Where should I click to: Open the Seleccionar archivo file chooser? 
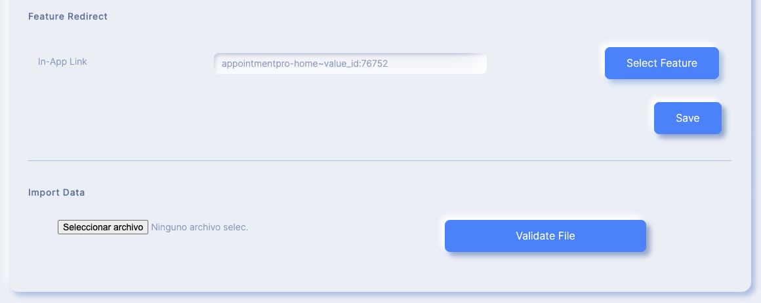pyautogui.click(x=103, y=227)
